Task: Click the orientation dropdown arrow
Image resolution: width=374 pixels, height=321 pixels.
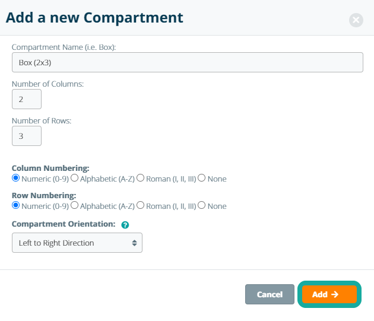Action: [134, 243]
